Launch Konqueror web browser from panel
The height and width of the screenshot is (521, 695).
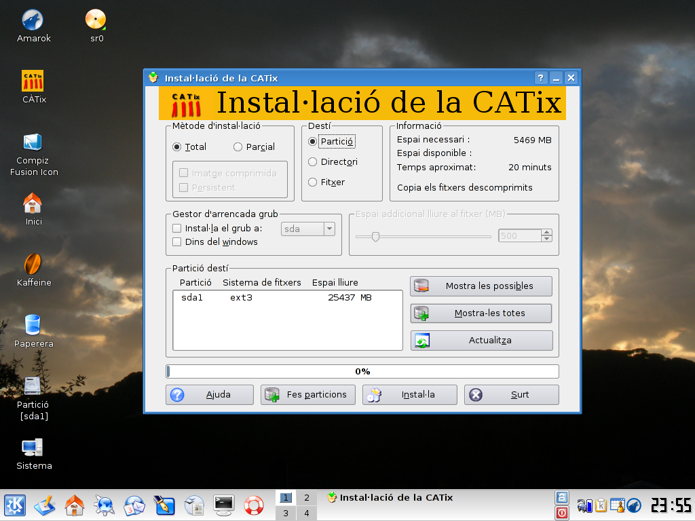coord(104,505)
